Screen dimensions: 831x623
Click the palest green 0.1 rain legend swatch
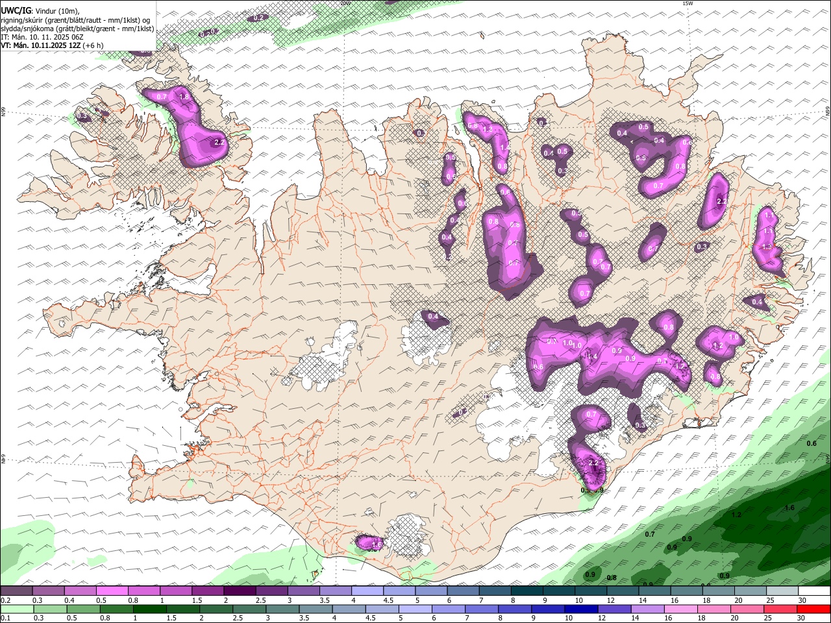17,609
